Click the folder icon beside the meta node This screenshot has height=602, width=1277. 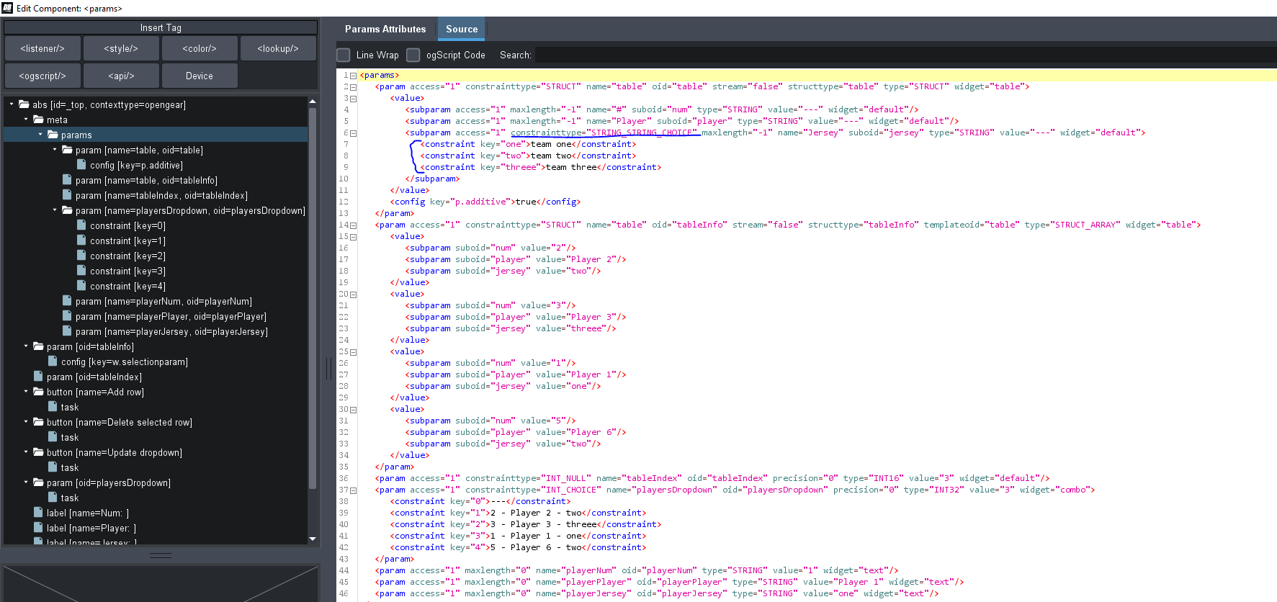(38, 120)
